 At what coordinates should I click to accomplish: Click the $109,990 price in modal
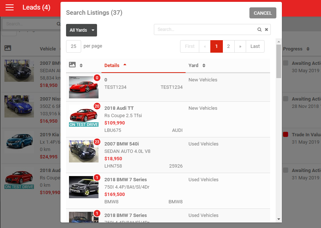[115, 123]
